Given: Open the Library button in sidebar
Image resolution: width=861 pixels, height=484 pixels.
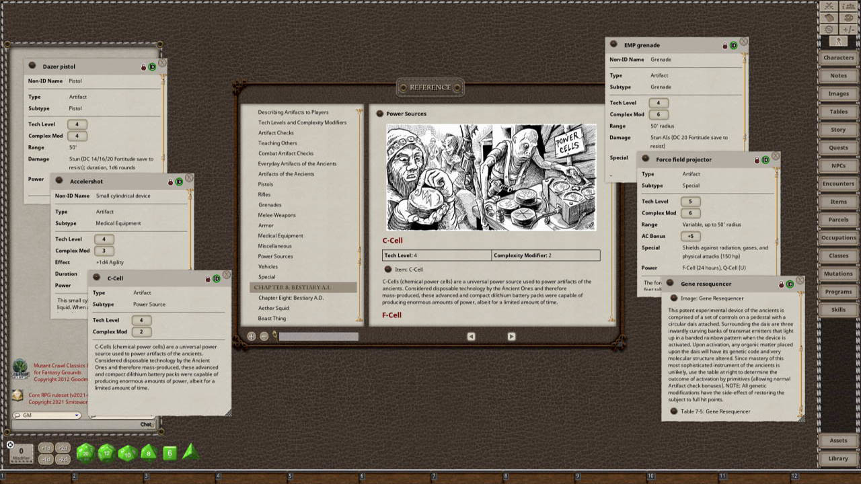Looking at the screenshot, I should (x=838, y=458).
